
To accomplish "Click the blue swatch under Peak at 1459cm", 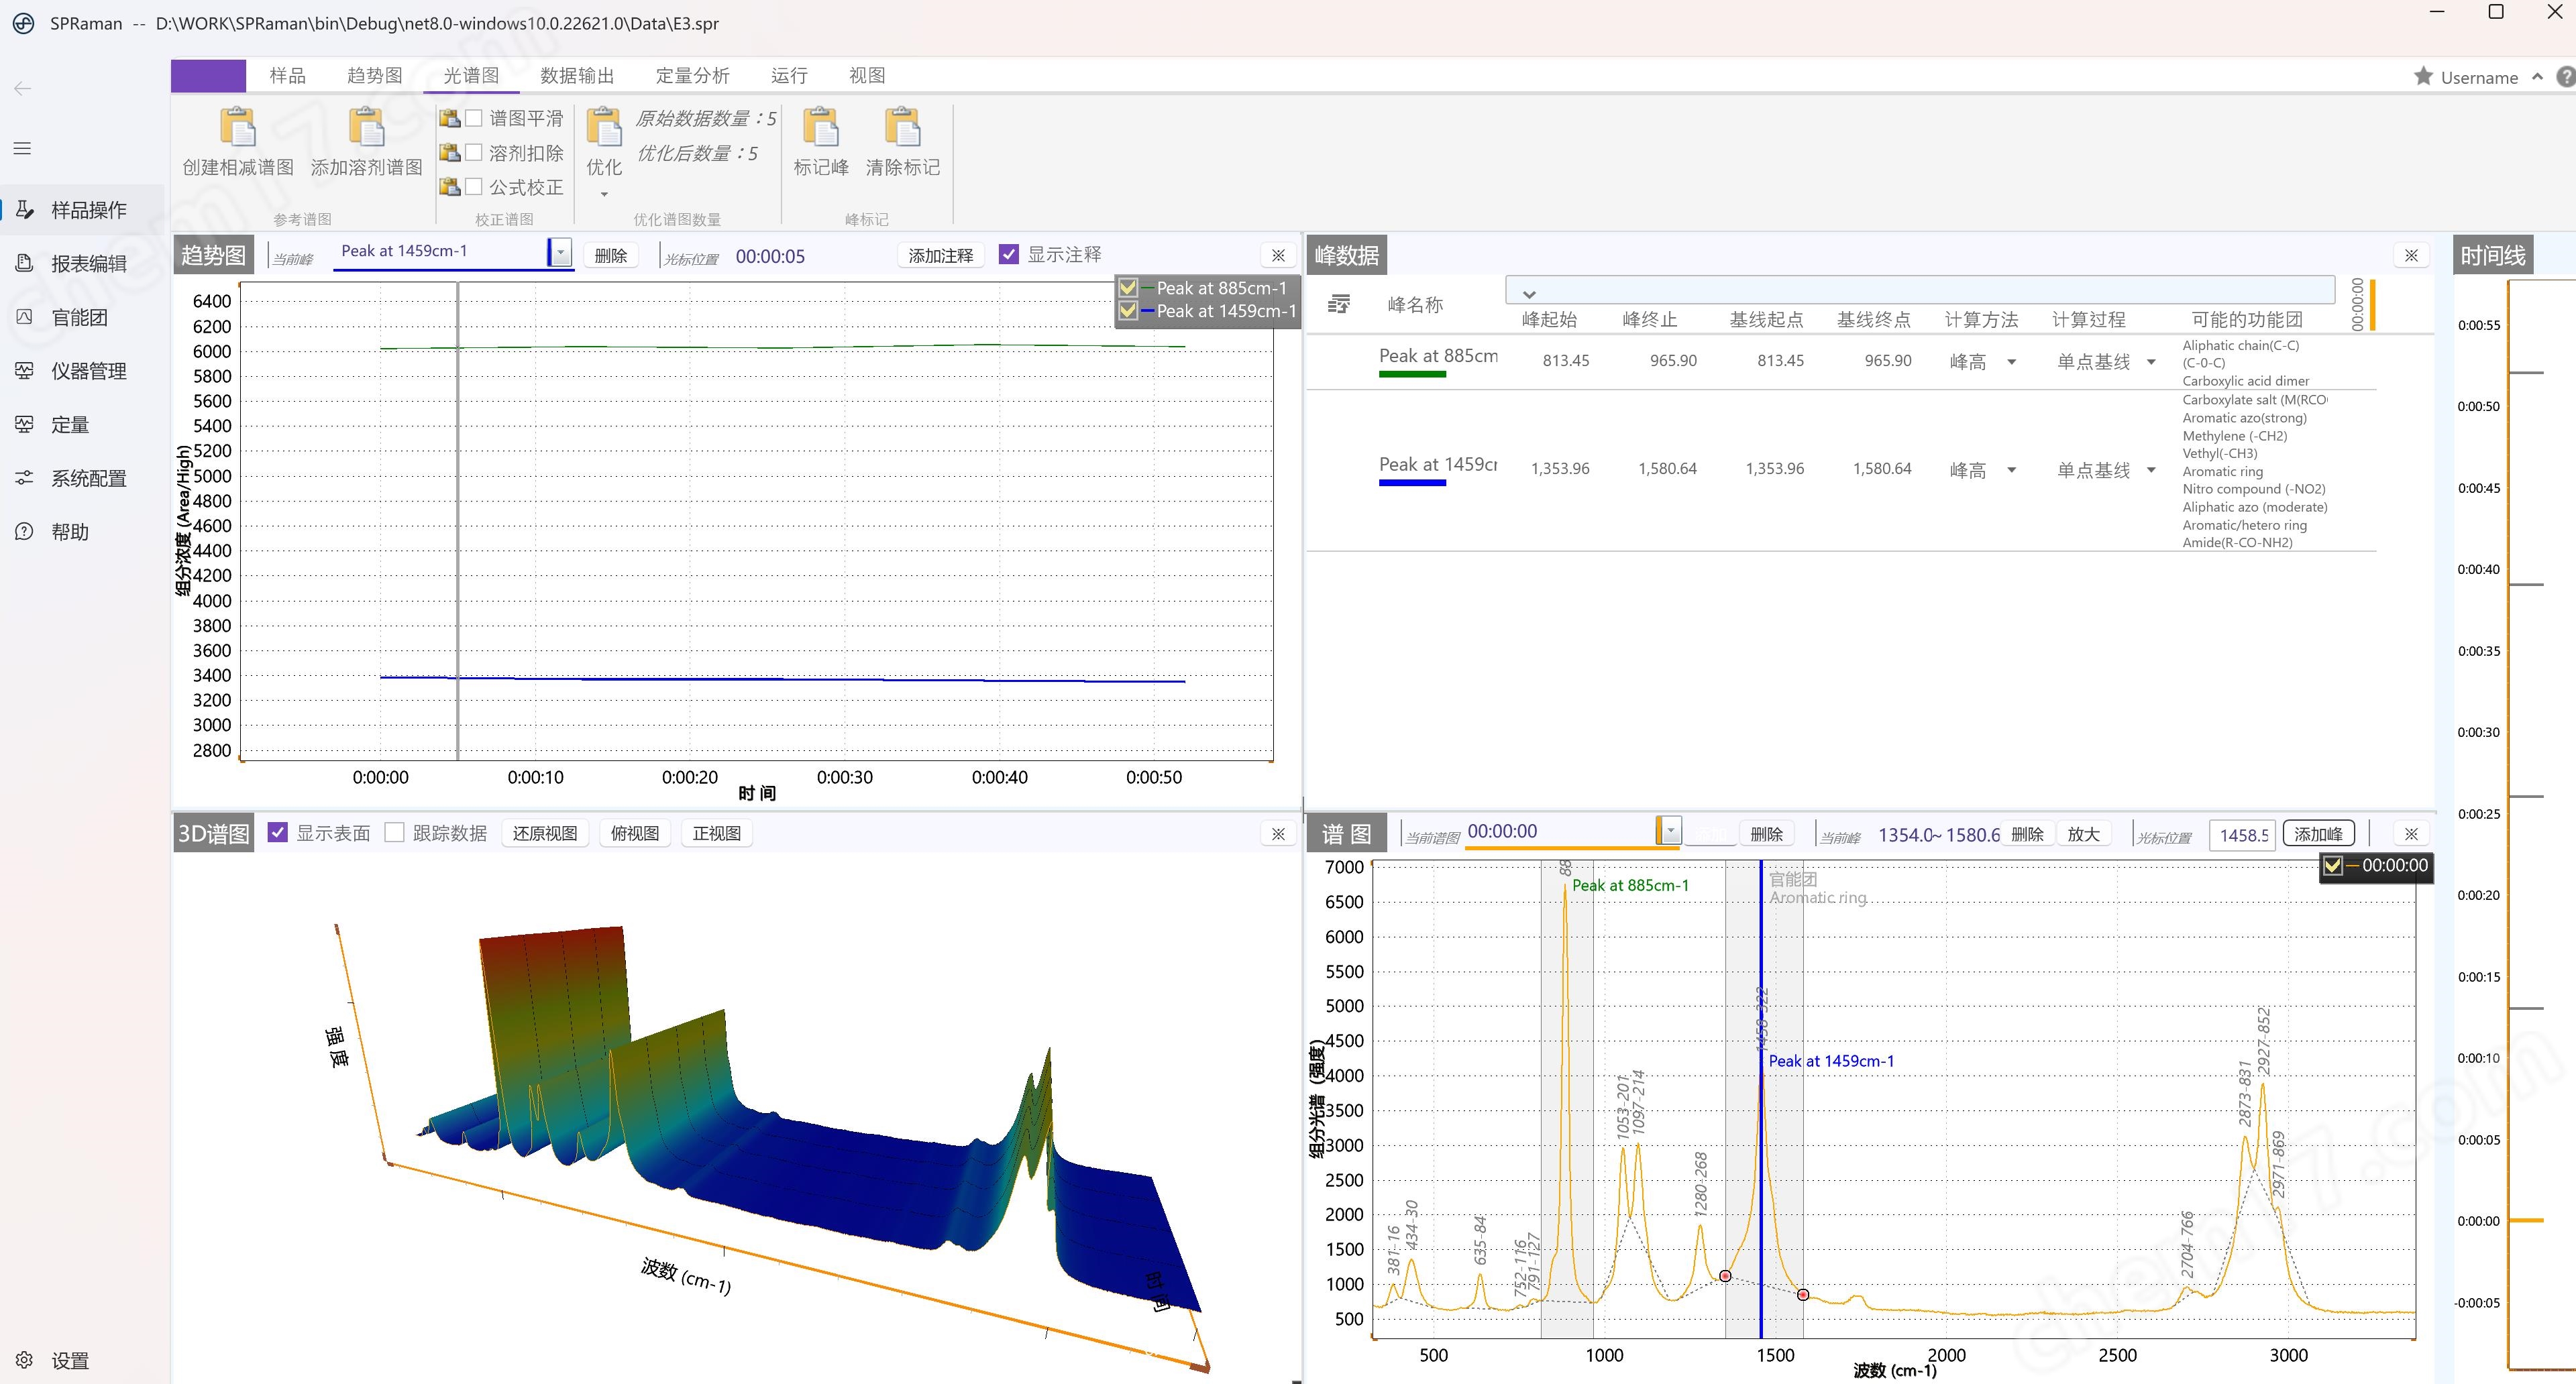I will [1412, 483].
